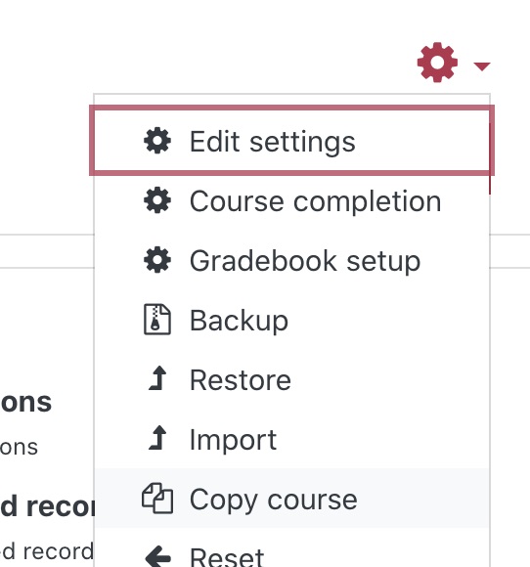The height and width of the screenshot is (567, 530).
Task: Click the zip file Backup icon
Action: 157,320
